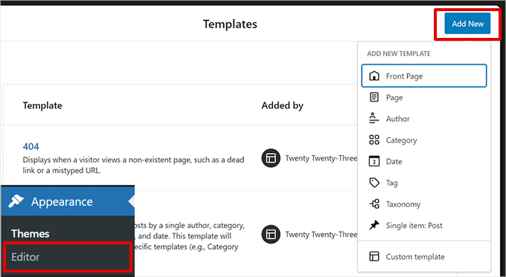Click theme icon in the second template row
506x277 pixels.
(x=271, y=234)
